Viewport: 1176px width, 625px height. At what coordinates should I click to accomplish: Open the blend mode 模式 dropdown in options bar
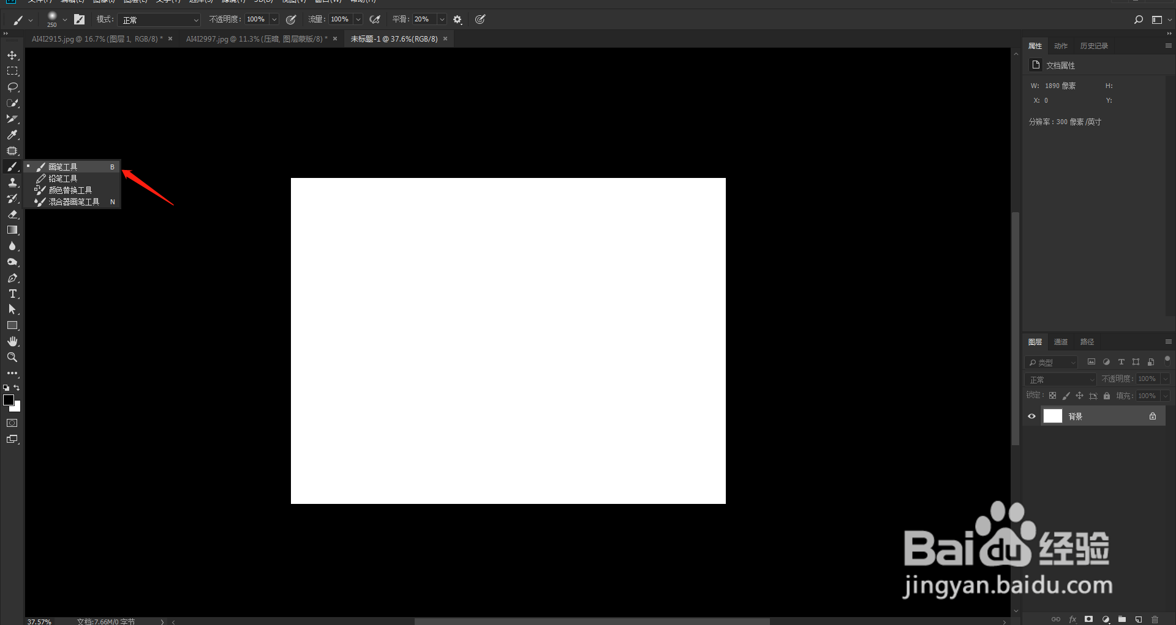click(x=160, y=20)
